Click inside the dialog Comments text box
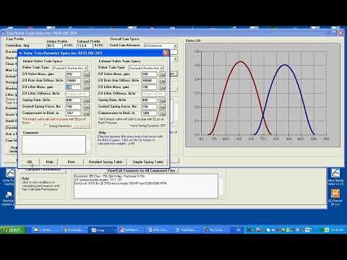 (53, 144)
